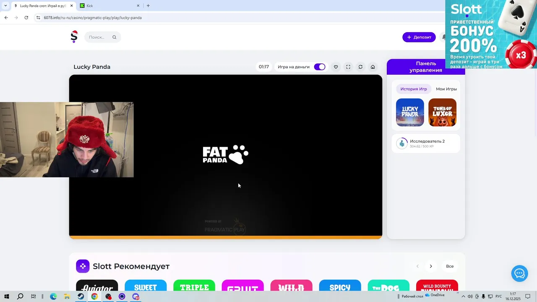Open a new browser tab
This screenshot has height=302, width=537.
148,6
